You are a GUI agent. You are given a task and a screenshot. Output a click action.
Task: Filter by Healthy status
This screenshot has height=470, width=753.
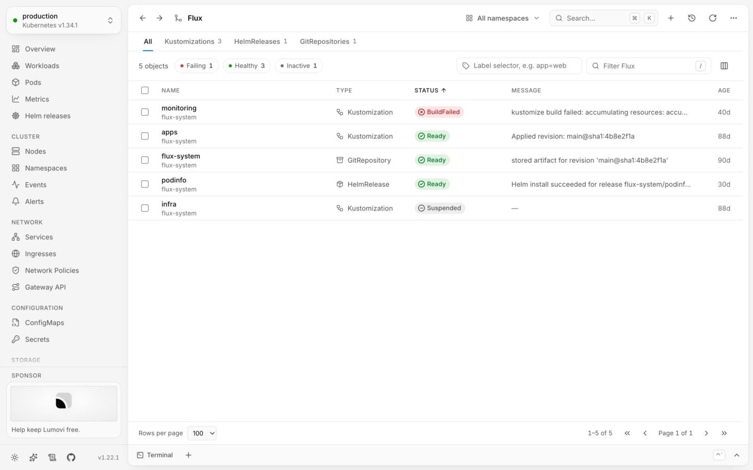tap(247, 66)
